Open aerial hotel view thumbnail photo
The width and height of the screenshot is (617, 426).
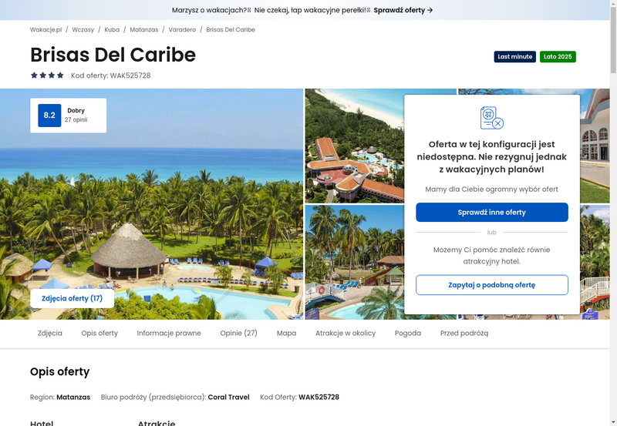[355, 146]
